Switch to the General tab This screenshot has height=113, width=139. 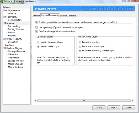point(36,15)
